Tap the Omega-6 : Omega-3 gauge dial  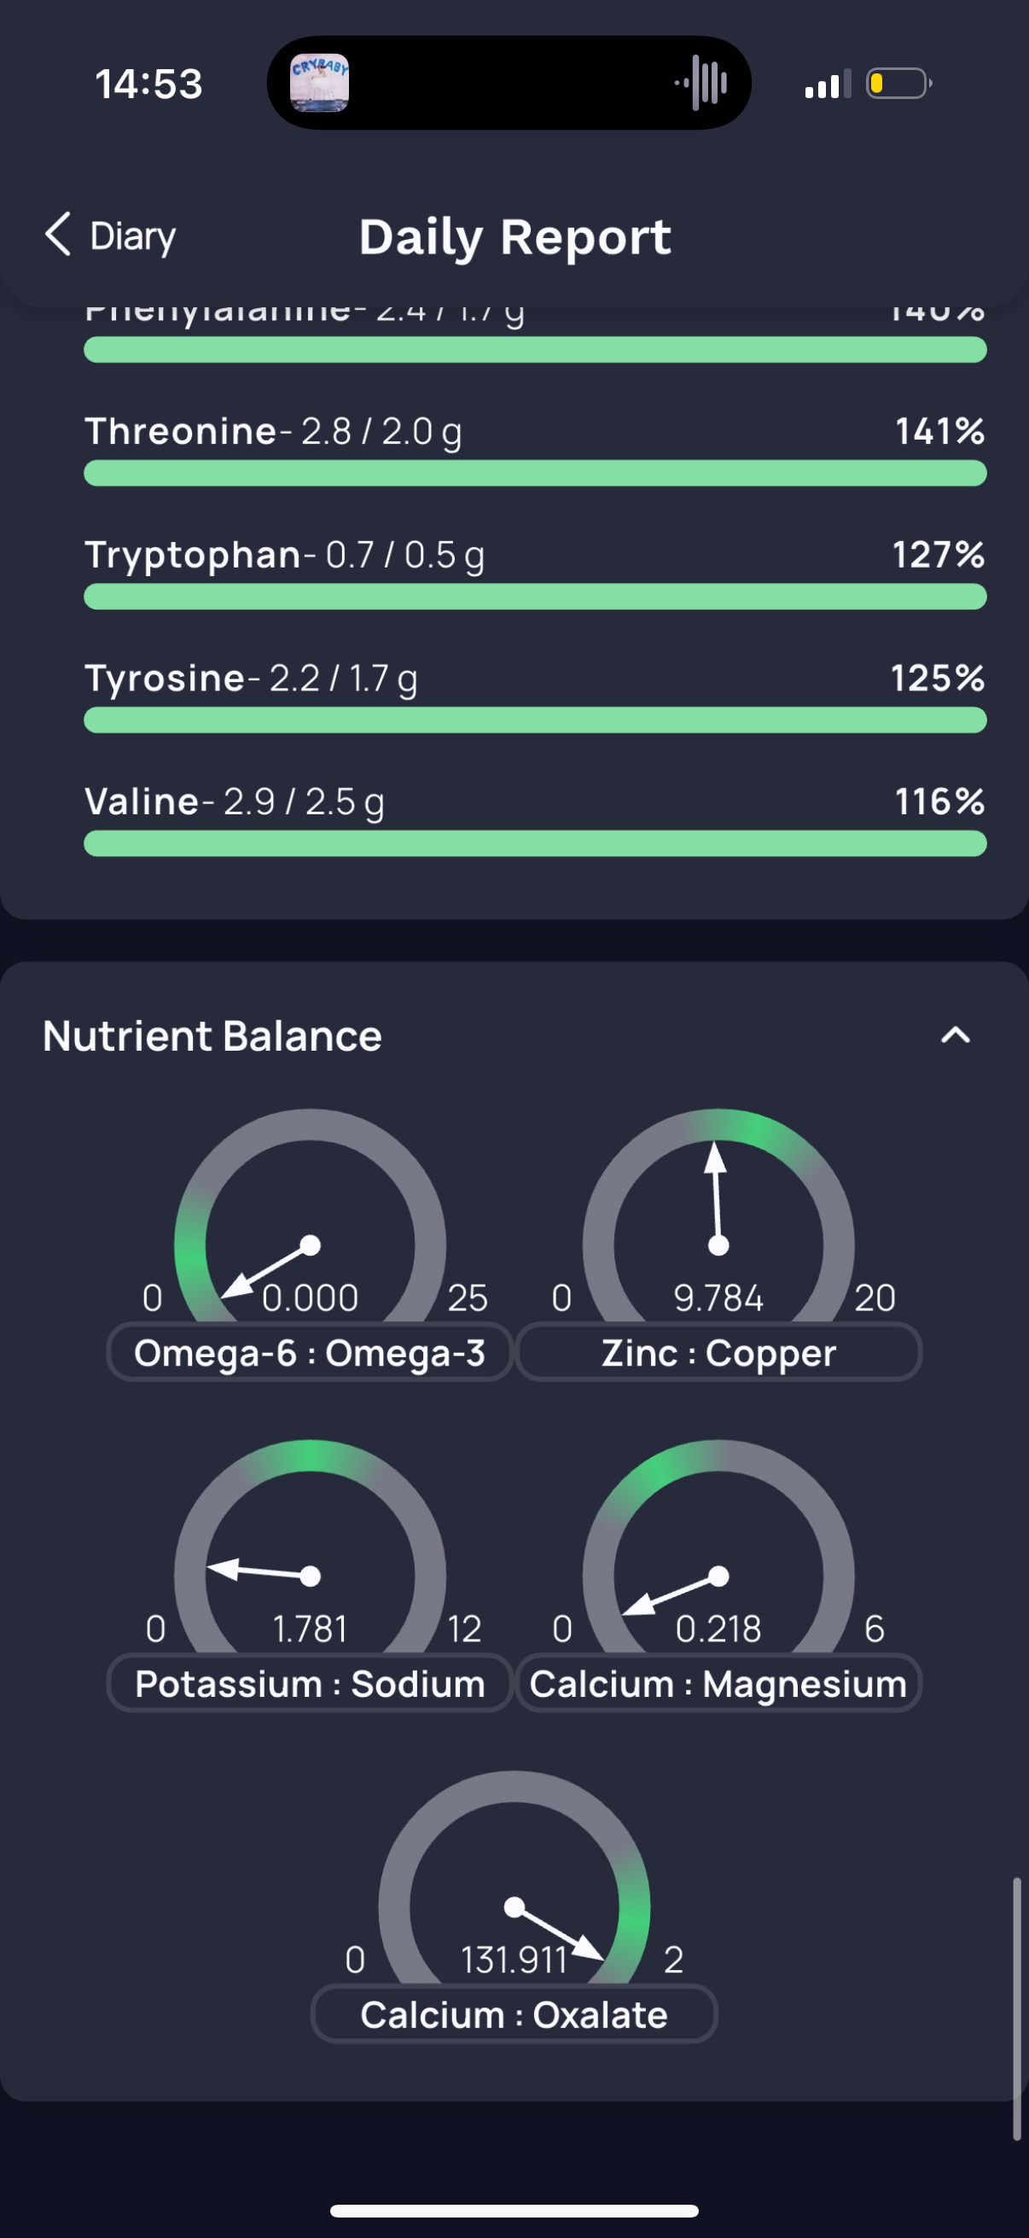[x=310, y=1216]
